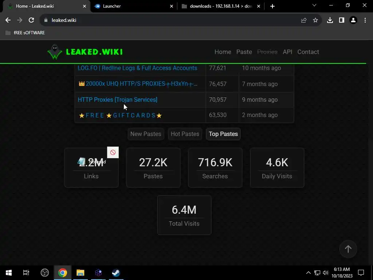Open a new browser tab

point(272,6)
